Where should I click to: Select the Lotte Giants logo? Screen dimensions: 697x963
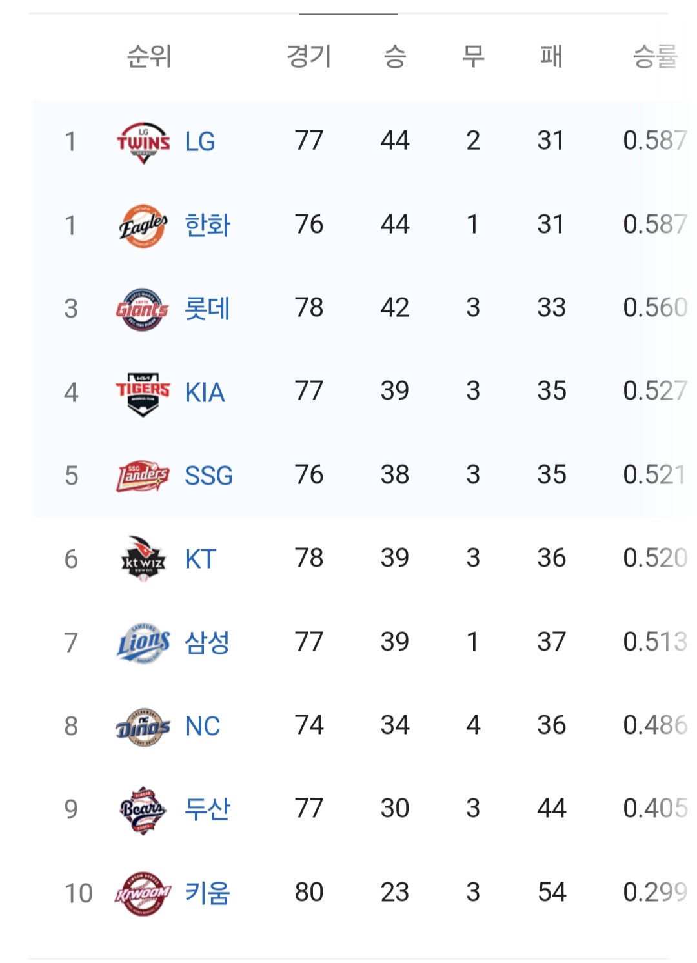pyautogui.click(x=143, y=309)
